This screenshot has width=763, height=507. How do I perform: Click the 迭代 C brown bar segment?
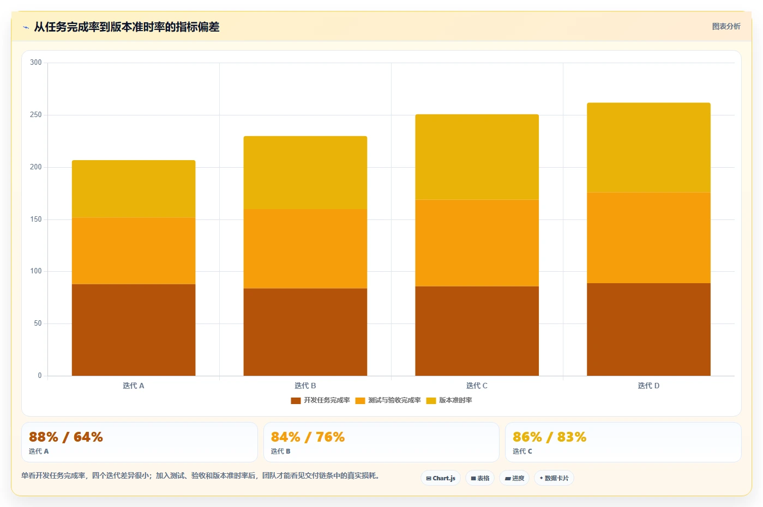[x=477, y=331]
